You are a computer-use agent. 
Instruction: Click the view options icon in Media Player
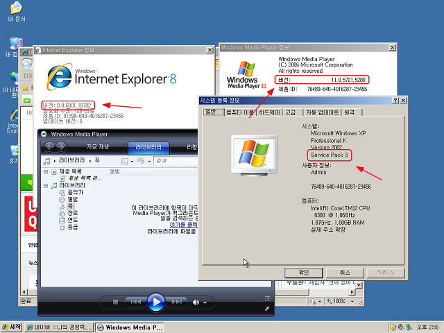click(x=141, y=161)
